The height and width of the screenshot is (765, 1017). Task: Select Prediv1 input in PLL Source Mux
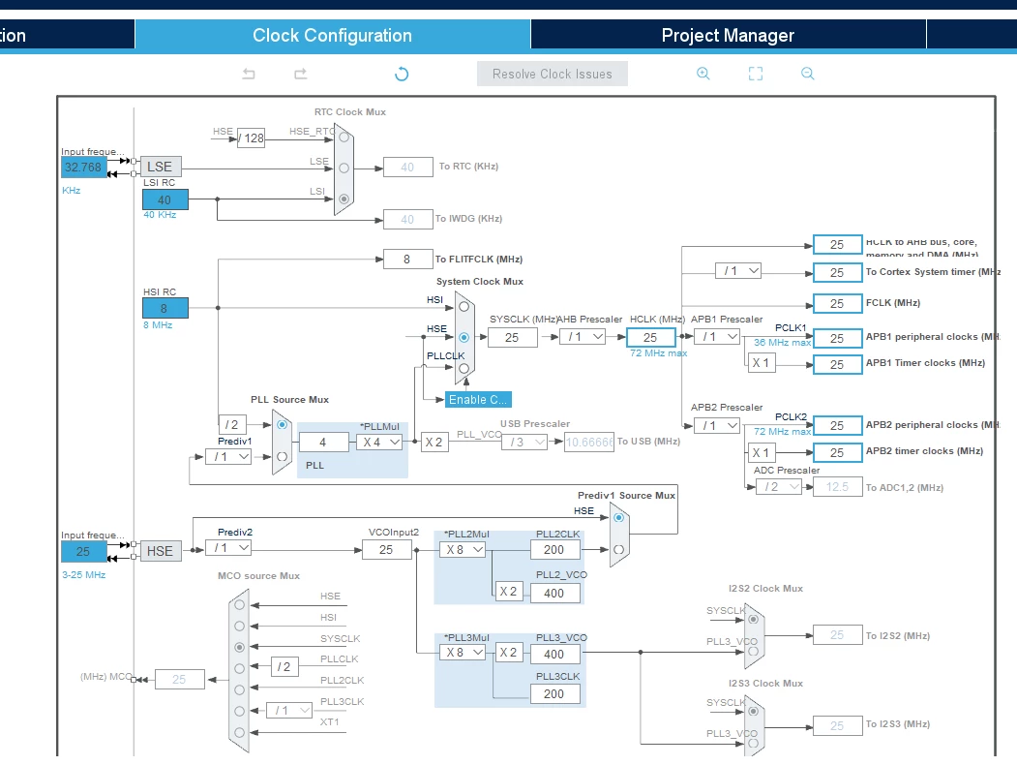click(282, 457)
